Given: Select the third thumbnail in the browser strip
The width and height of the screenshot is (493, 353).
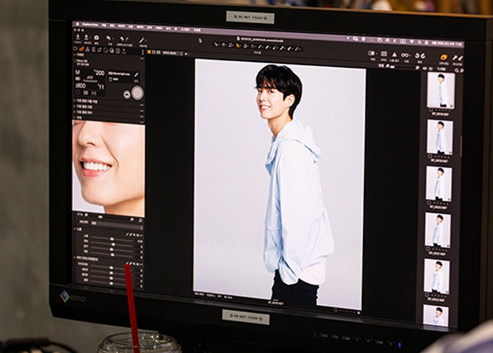Looking at the screenshot, I should click(438, 182).
